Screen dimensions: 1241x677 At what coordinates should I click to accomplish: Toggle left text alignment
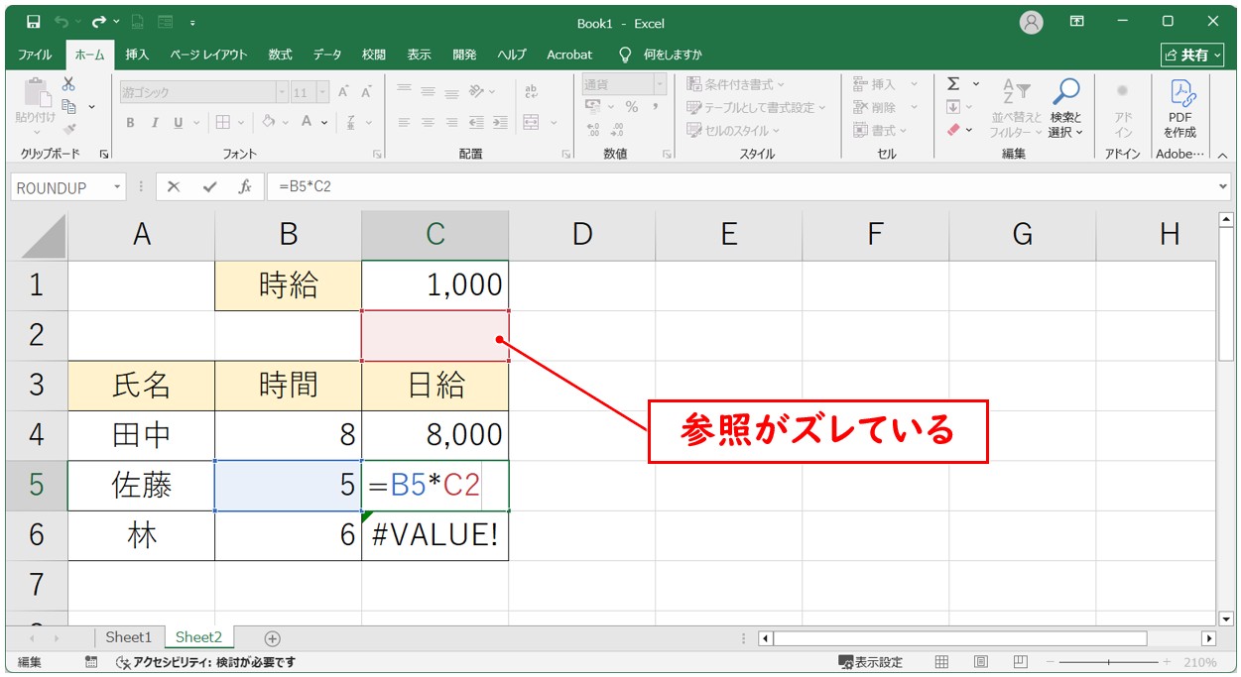(x=404, y=122)
